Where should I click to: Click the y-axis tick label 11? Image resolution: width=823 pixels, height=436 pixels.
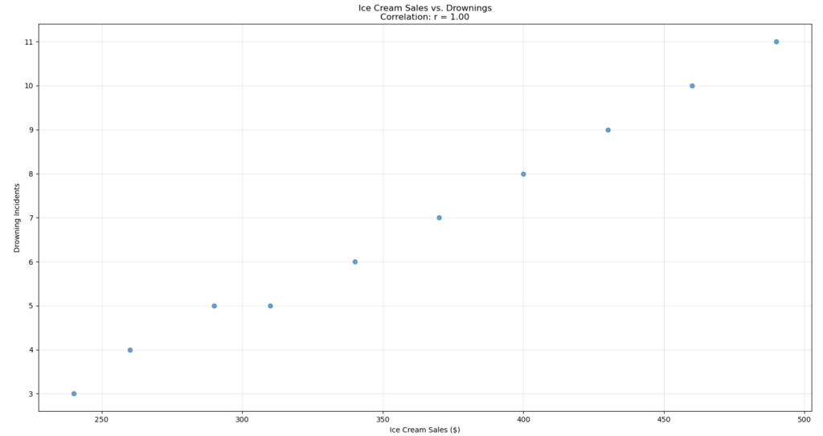click(28, 42)
